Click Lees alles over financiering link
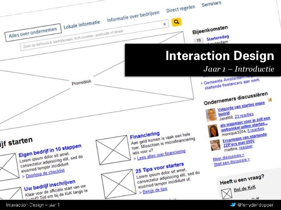 [x=161, y=155]
